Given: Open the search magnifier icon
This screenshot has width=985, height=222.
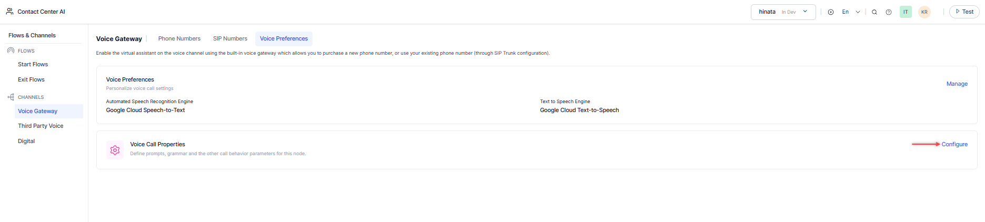Looking at the screenshot, I should (875, 12).
